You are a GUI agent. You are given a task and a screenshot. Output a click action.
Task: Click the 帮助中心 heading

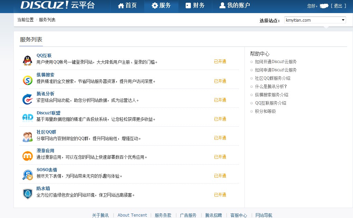(x=260, y=54)
